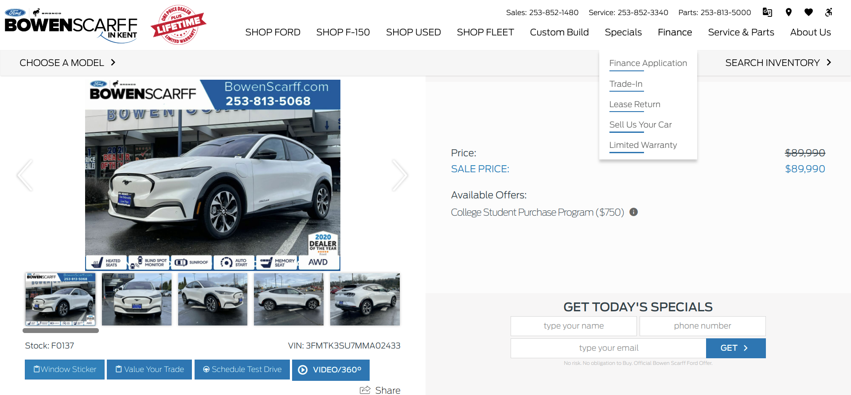Expand the Search Inventory panel
This screenshot has height=395, width=851.
[778, 63]
